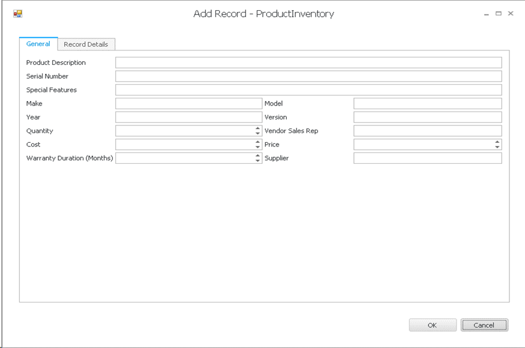Screen dimensions: 525x348
Task: Click the Vendor Sales Rep field
Action: (427, 131)
